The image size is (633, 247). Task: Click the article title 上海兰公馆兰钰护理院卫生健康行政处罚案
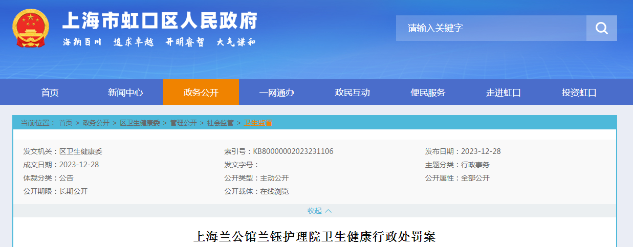point(314,237)
